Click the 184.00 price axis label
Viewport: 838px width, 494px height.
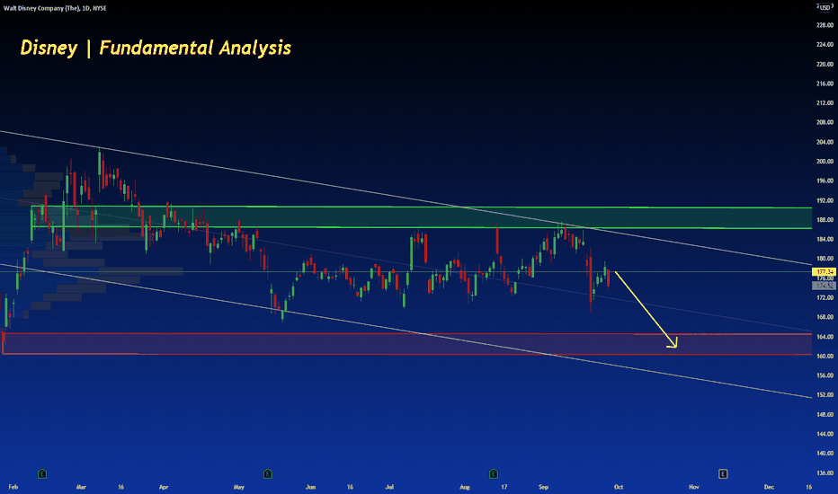coord(825,239)
